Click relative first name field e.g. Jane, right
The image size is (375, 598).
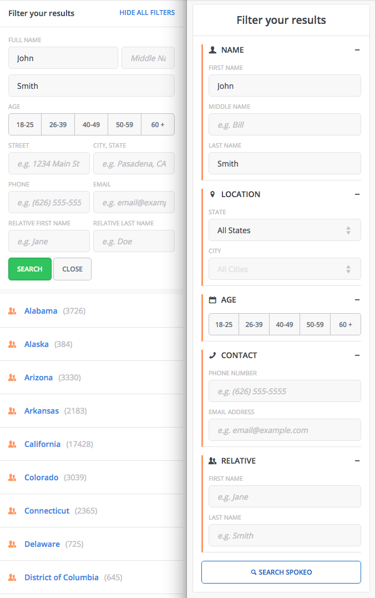[x=285, y=497]
